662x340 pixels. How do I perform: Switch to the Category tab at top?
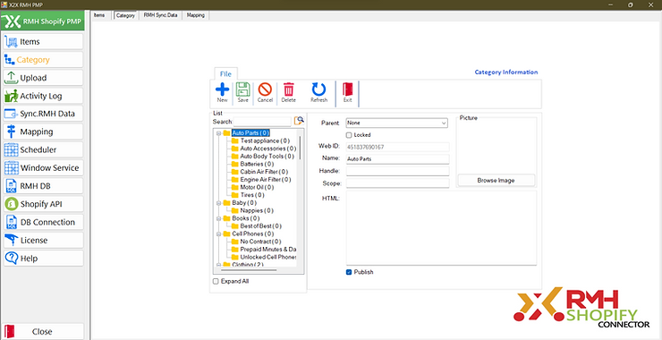tap(125, 15)
